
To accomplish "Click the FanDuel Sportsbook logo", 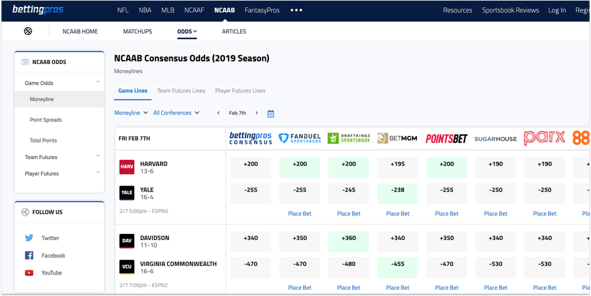I will pyautogui.click(x=300, y=138).
